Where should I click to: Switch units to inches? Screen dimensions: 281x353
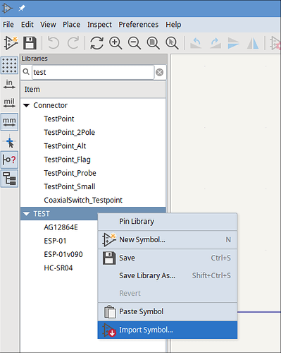coord(9,84)
